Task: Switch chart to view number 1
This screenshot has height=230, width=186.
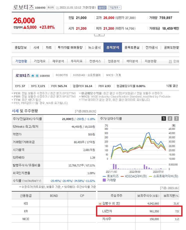Action: [163, 118]
